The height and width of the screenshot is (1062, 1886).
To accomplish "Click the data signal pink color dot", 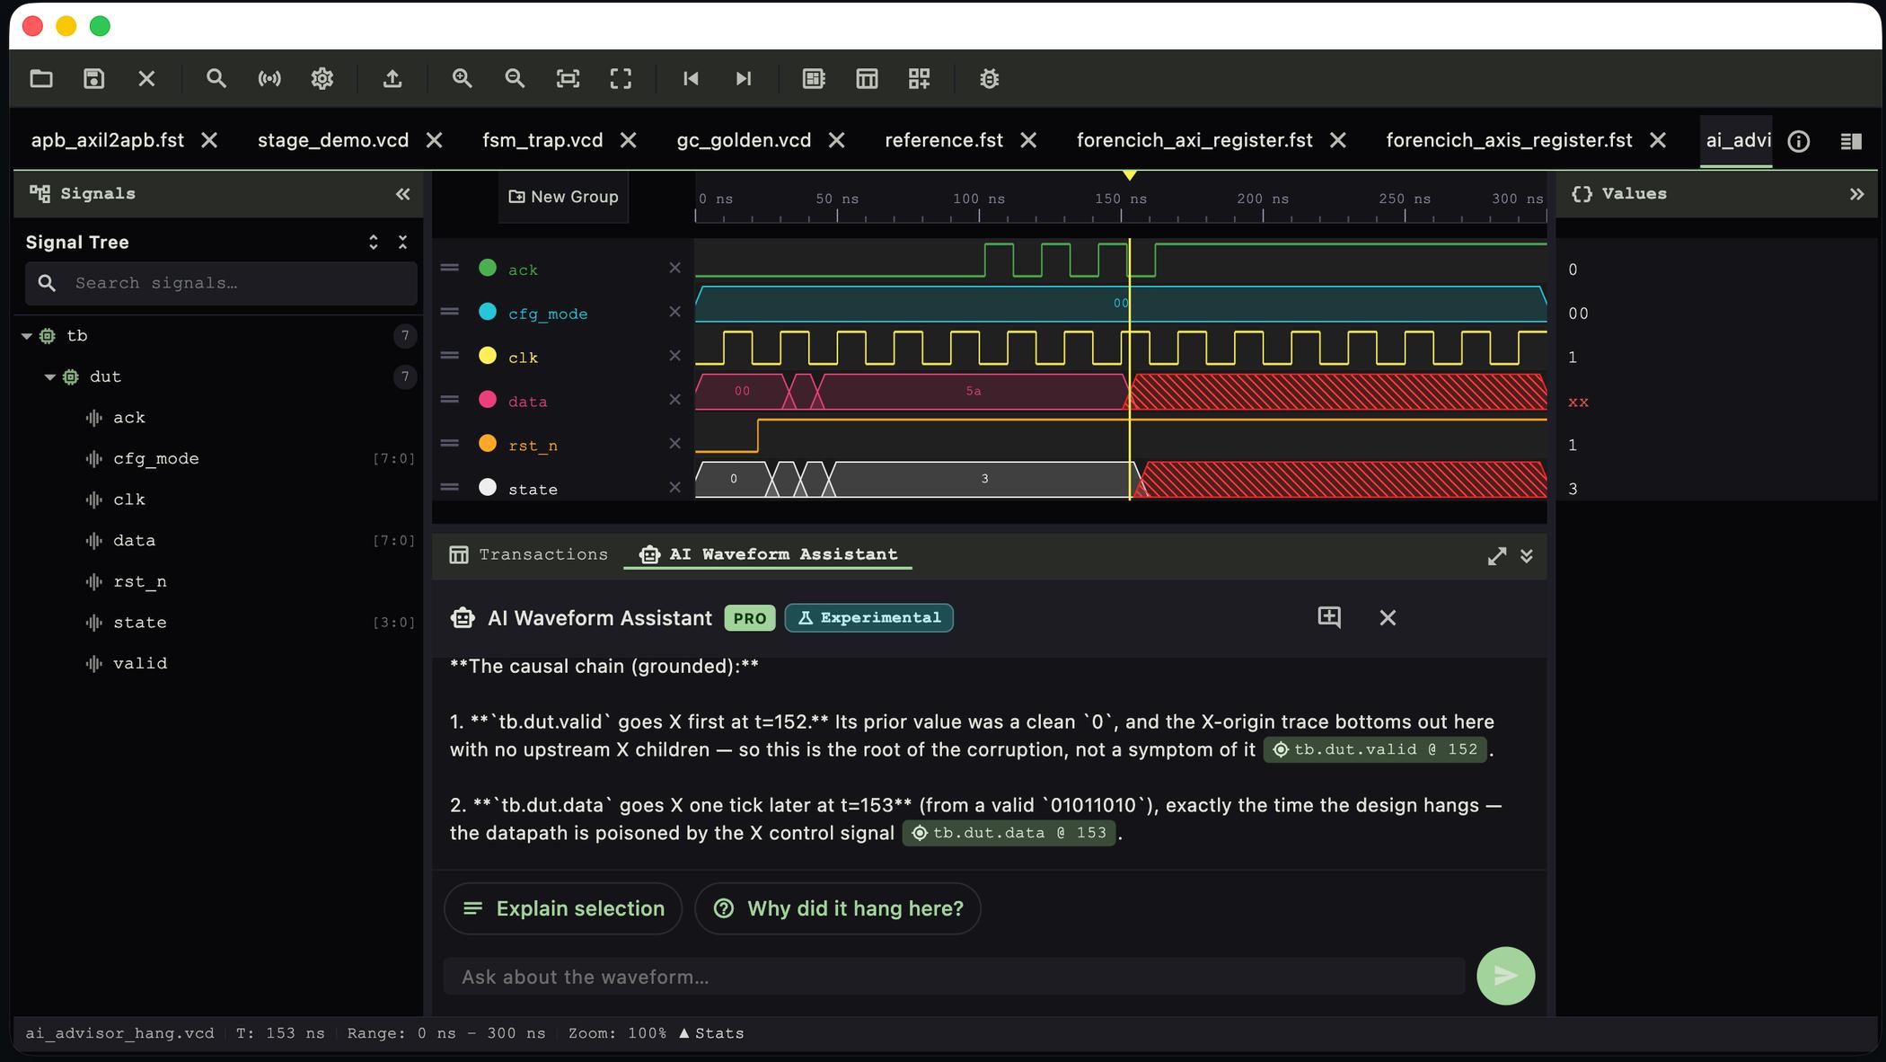I will tap(488, 400).
